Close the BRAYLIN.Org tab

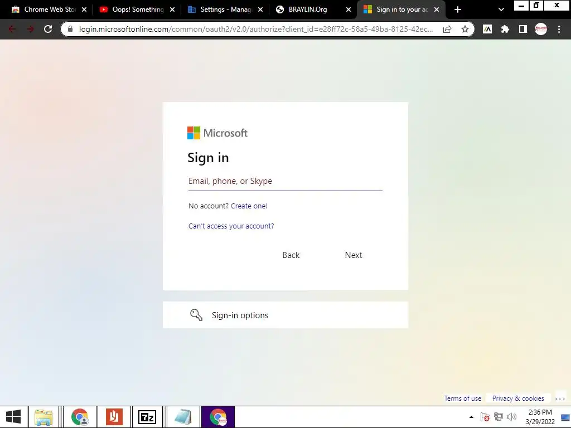[349, 9]
